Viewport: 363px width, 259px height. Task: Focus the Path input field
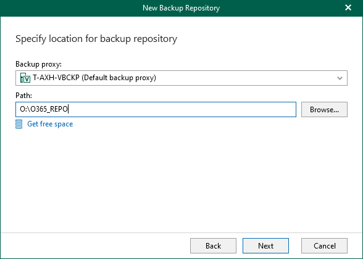pyautogui.click(x=156, y=109)
